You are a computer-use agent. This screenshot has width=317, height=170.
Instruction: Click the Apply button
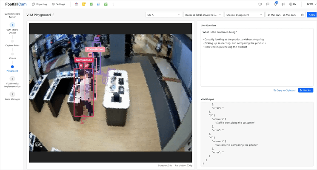pos(312,15)
